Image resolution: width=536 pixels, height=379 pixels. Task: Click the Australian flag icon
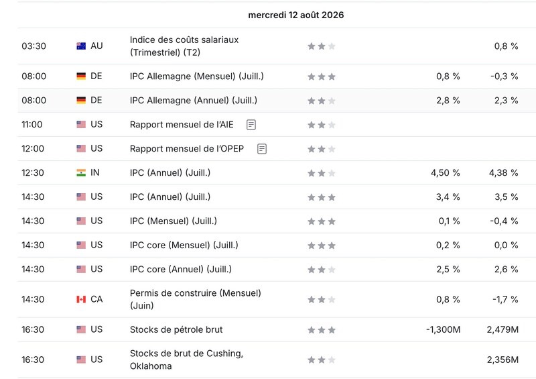click(x=81, y=46)
